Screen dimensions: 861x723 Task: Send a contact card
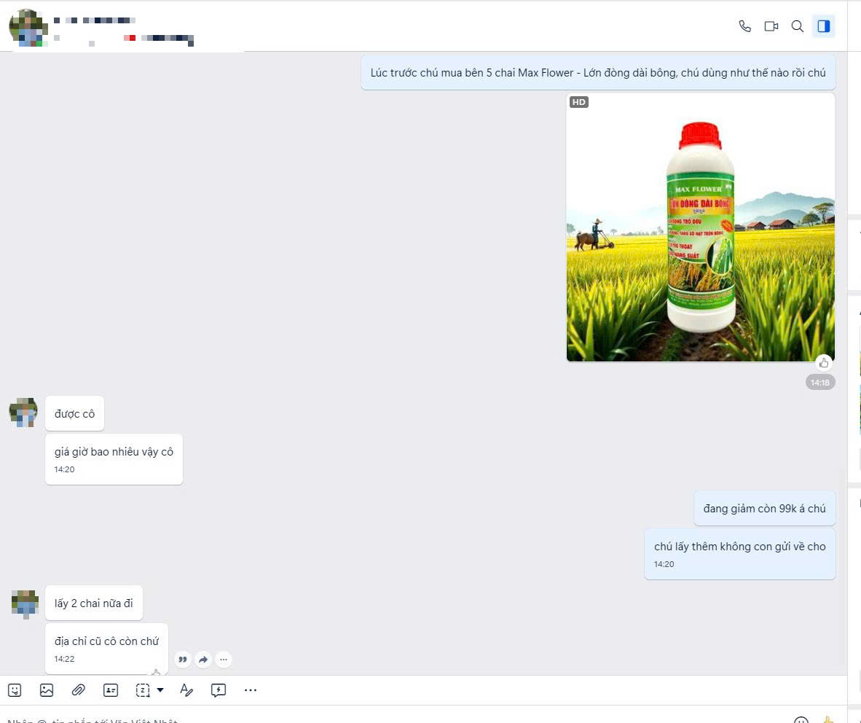(111, 690)
